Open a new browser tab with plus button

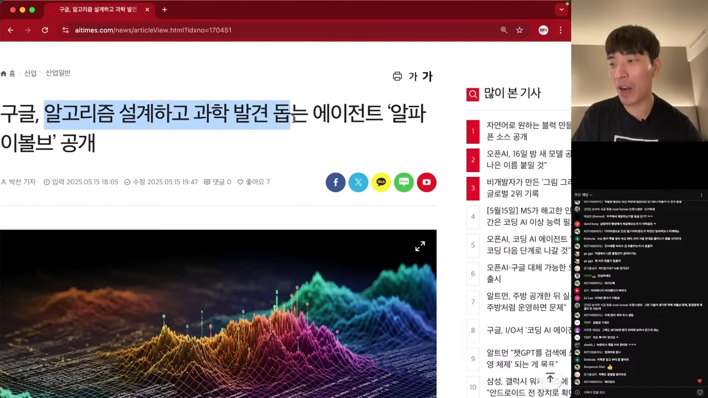(164, 9)
